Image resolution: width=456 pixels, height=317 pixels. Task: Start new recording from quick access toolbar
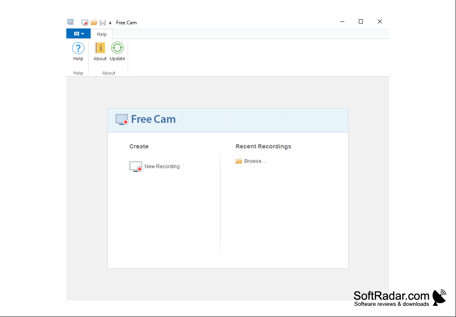coord(84,22)
